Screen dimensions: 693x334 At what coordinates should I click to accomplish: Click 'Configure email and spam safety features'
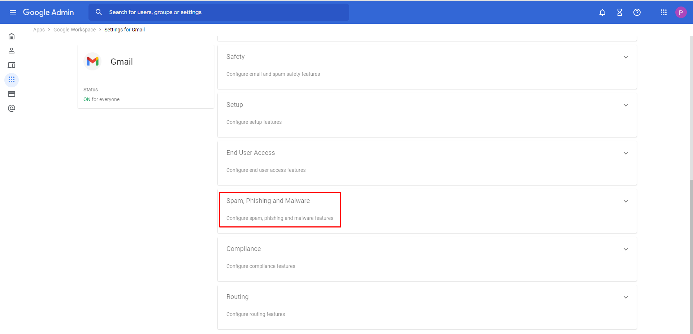(273, 74)
